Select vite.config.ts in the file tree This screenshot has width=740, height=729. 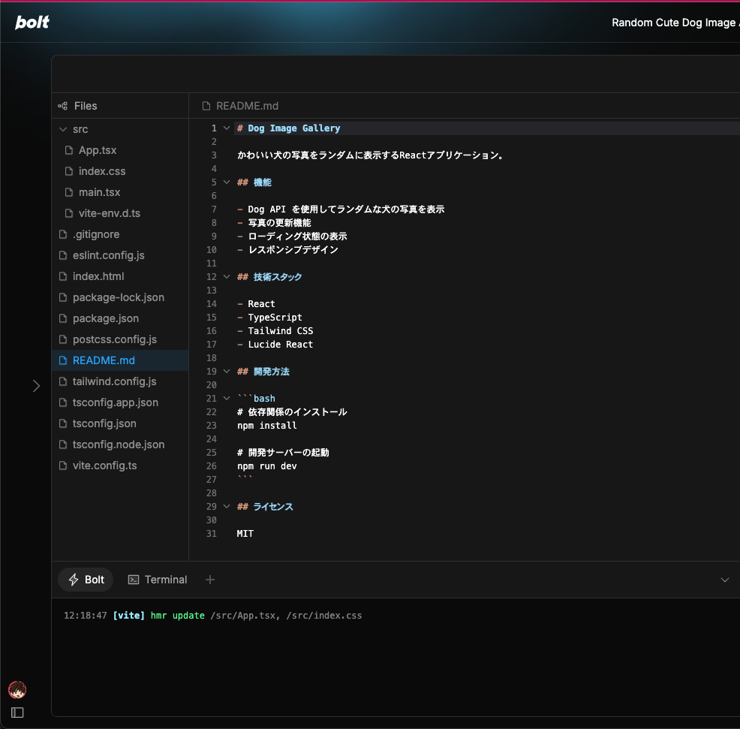tap(104, 465)
